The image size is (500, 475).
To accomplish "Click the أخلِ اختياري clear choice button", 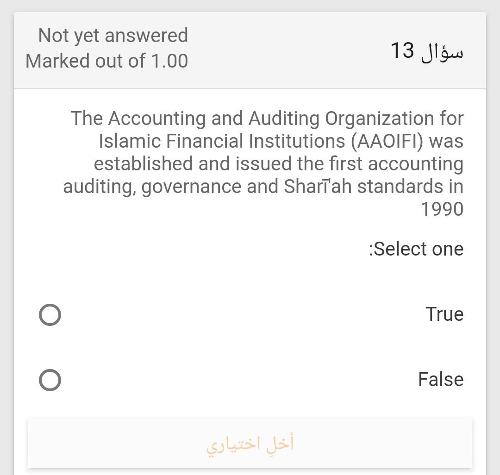I will click(250, 443).
